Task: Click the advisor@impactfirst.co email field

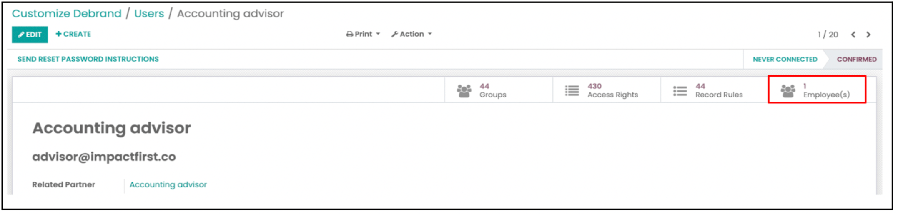Action: tap(104, 157)
